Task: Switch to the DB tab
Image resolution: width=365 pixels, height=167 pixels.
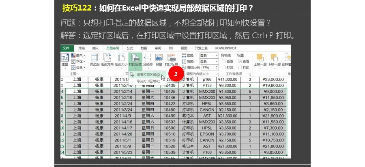Action: point(171,48)
